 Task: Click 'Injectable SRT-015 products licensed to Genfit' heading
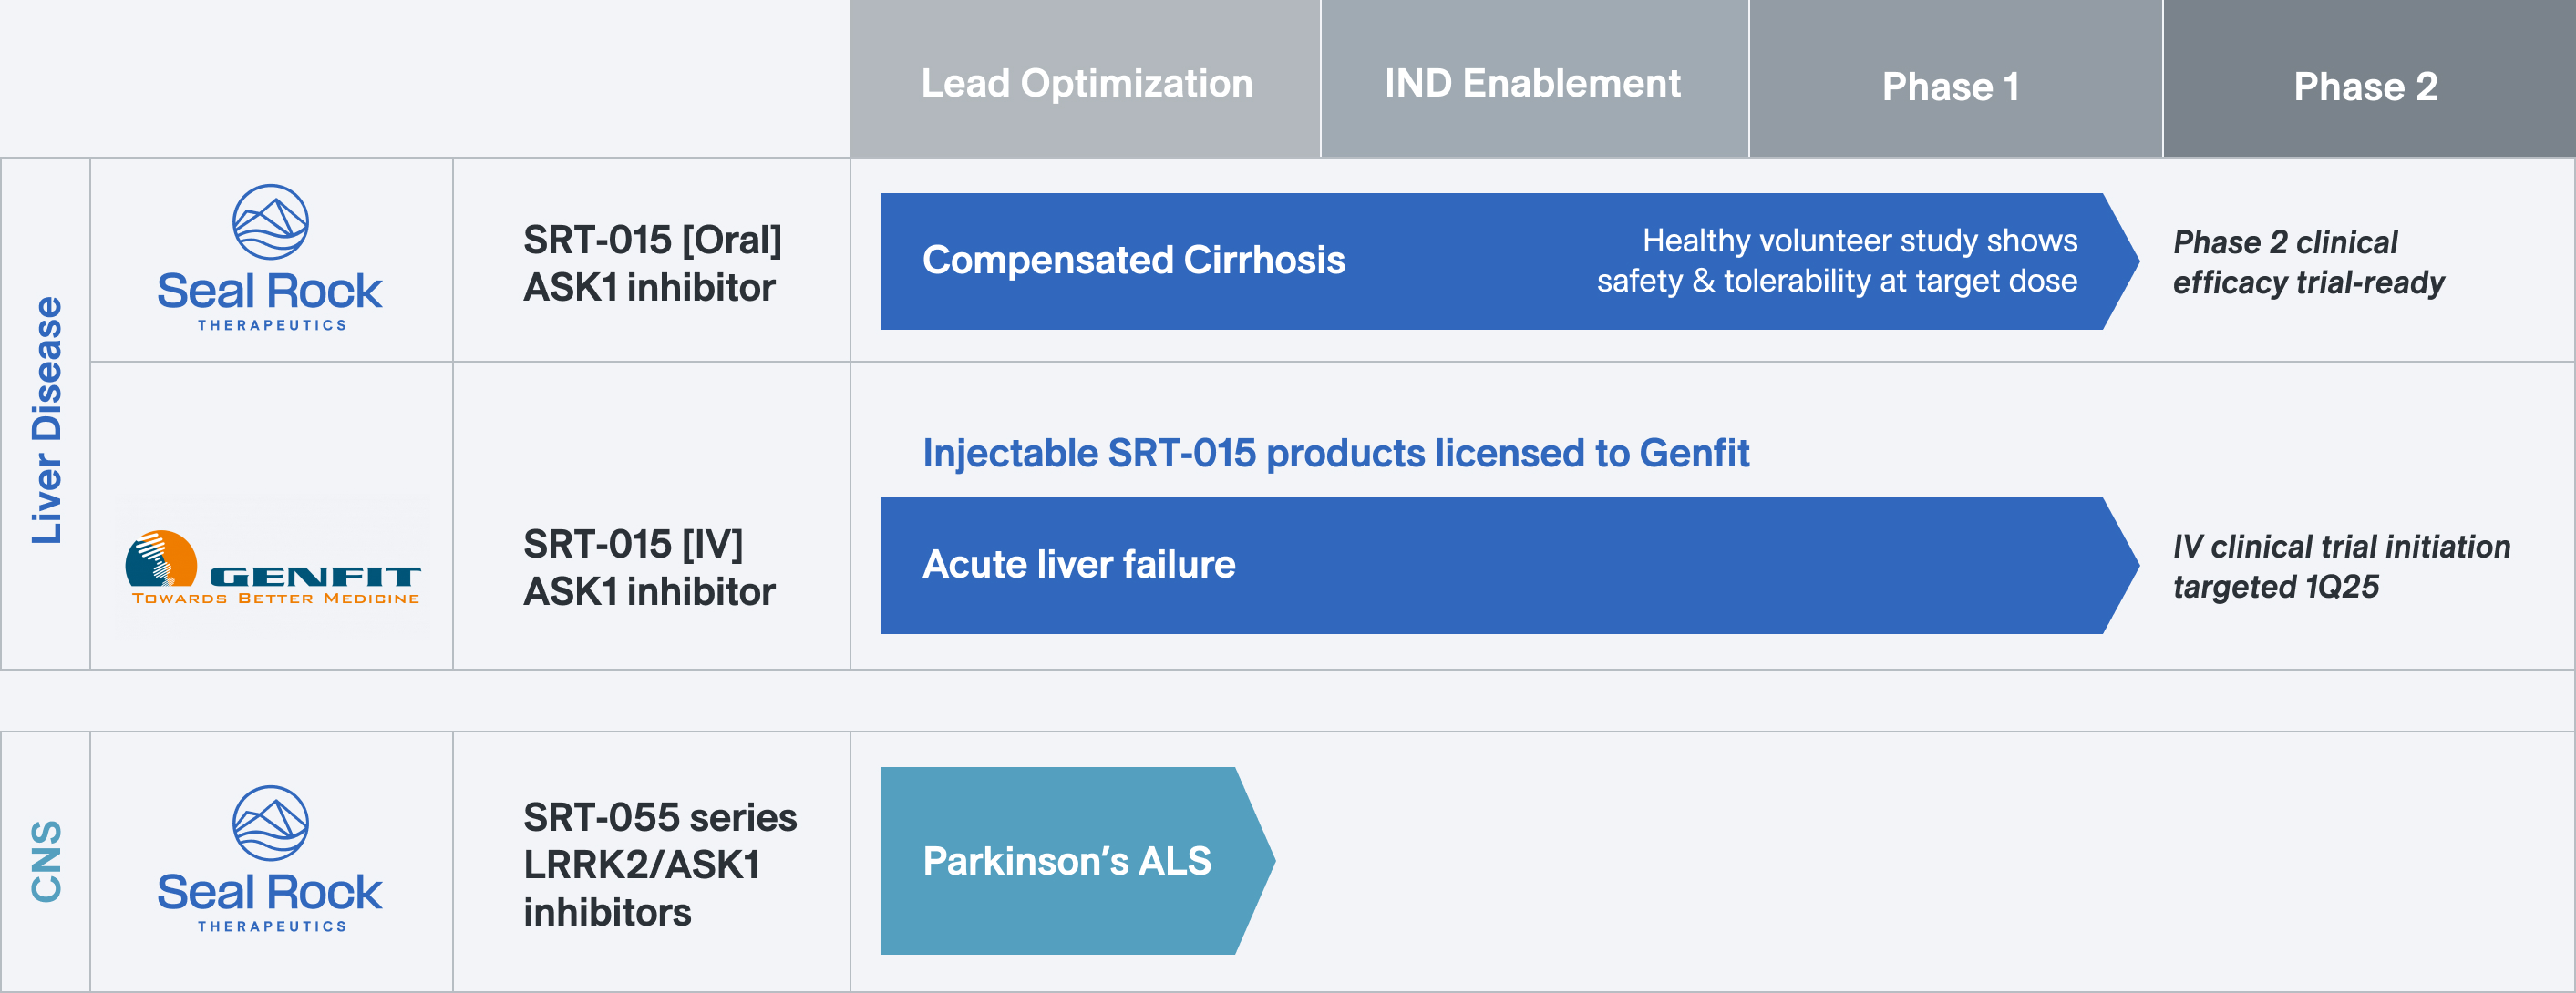pos(1335,454)
